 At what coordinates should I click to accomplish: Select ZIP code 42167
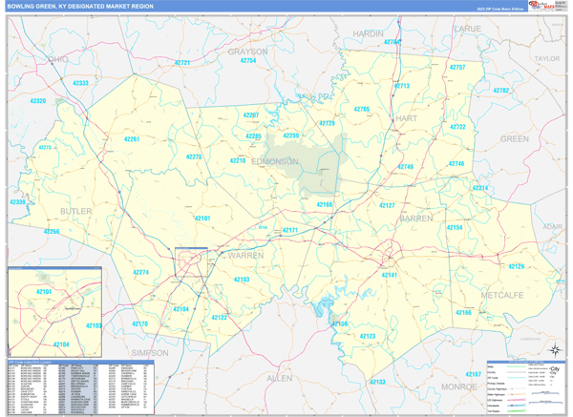tap(474, 375)
